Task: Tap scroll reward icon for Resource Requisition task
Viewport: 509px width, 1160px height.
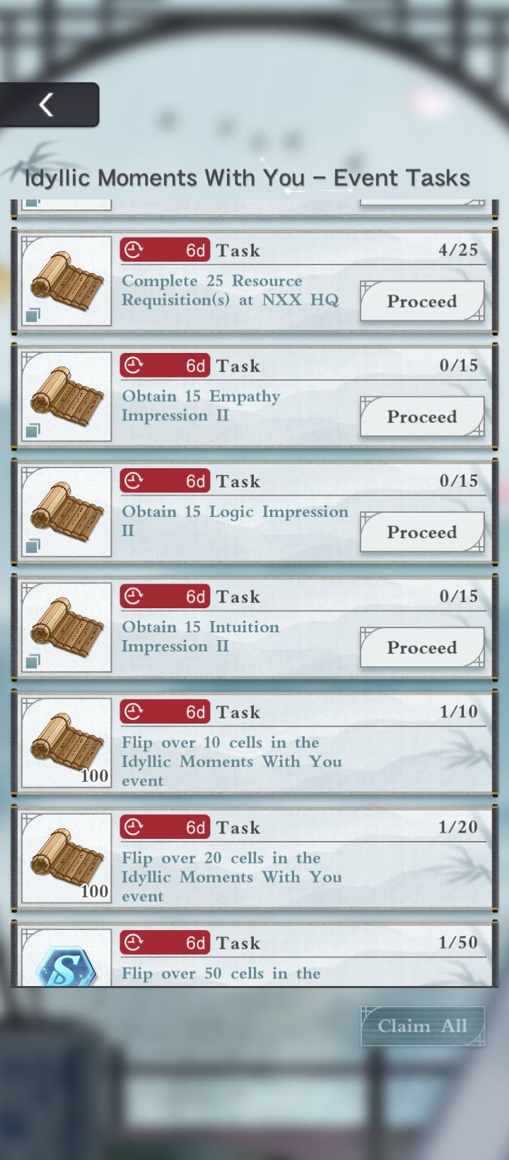Action: tap(66, 281)
